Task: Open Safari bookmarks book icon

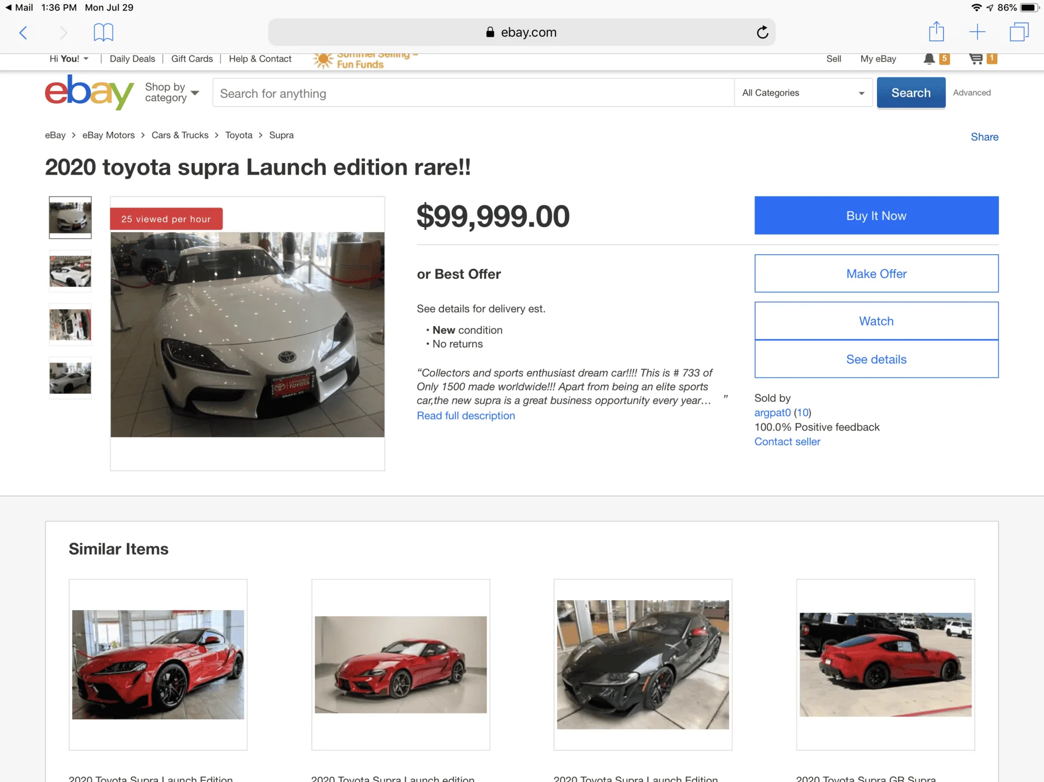Action: click(103, 32)
